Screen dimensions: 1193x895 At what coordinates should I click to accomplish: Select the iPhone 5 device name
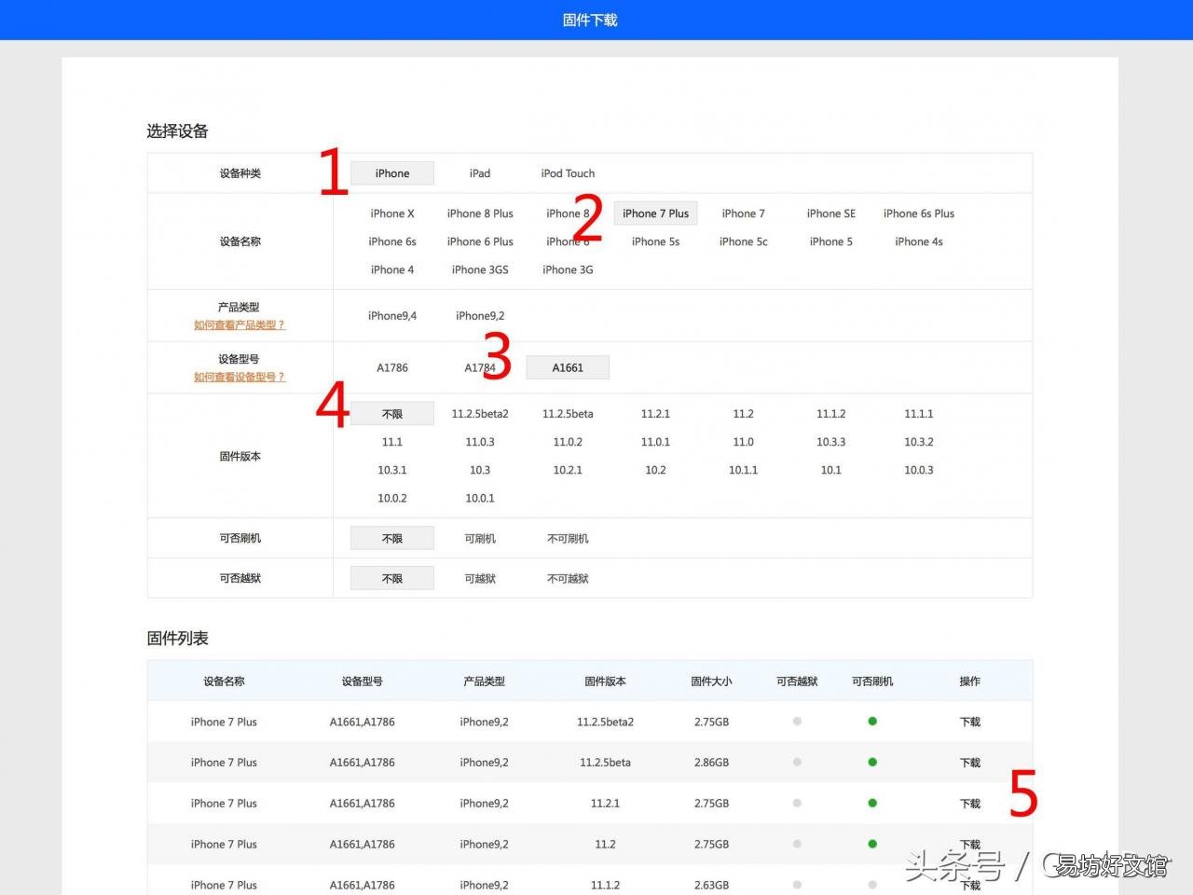click(831, 241)
